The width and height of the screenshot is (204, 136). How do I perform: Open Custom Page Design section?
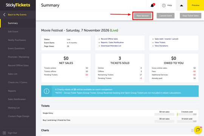point(19,116)
